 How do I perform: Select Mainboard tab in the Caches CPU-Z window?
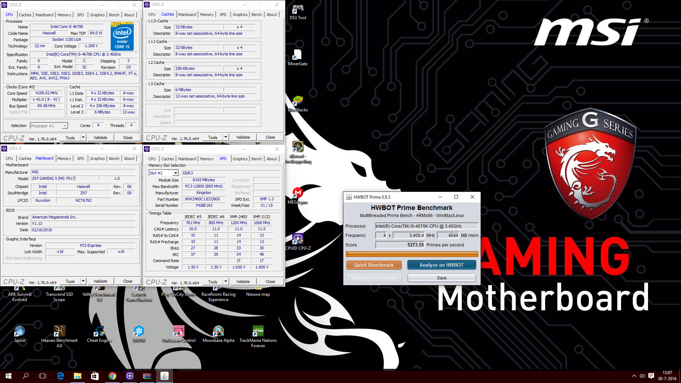coord(187,15)
